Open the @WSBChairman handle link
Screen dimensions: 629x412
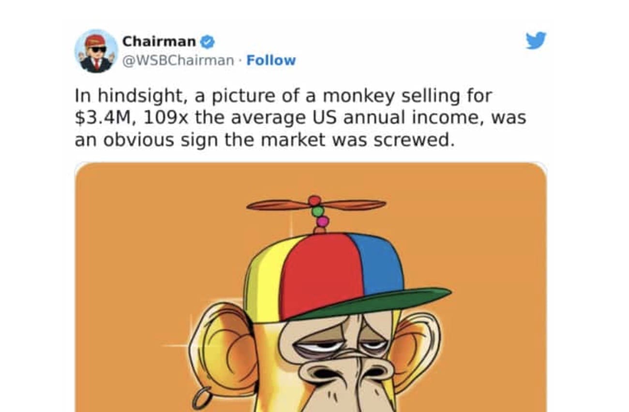click(178, 61)
